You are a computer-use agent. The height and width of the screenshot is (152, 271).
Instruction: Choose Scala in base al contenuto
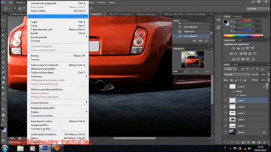coord(58,65)
